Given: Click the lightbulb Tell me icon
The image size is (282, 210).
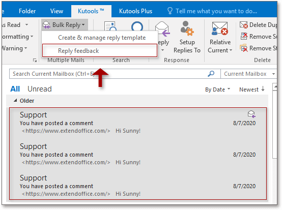Looking at the screenshot, I should point(170,11).
